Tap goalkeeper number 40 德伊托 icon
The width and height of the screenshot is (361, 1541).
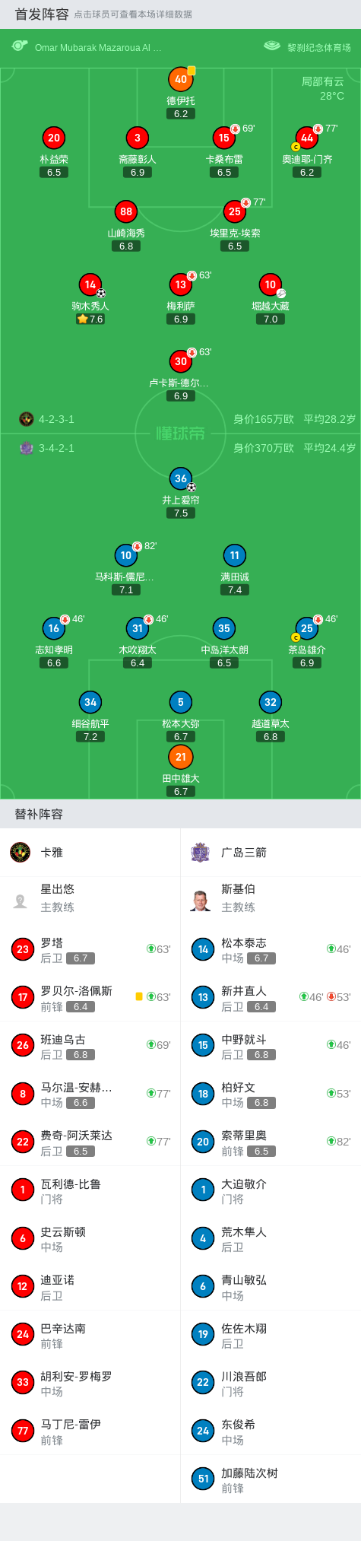(181, 79)
